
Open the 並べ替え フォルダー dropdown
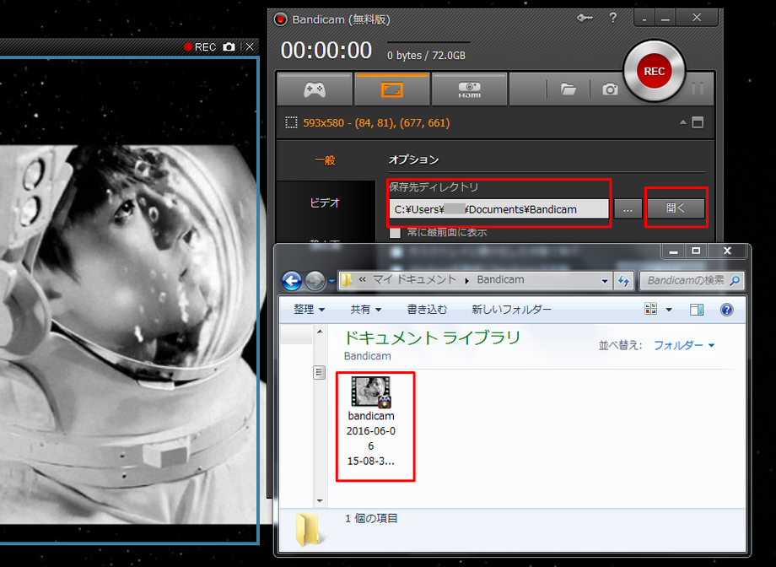683,345
